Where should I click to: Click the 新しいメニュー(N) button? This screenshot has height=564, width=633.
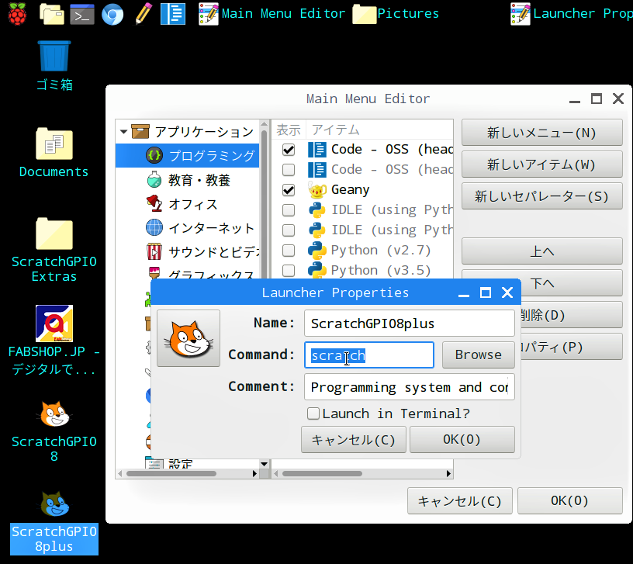pyautogui.click(x=541, y=133)
